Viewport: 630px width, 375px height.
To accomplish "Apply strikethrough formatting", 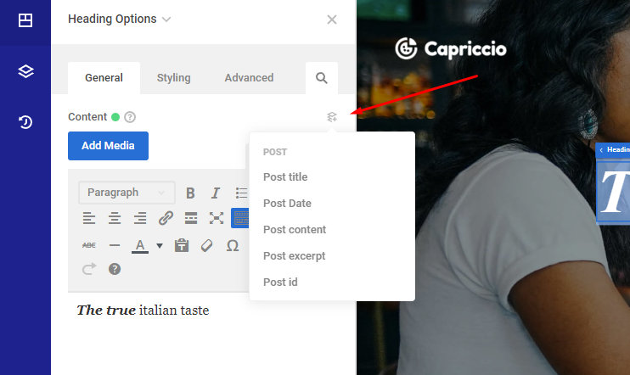I will tap(89, 245).
